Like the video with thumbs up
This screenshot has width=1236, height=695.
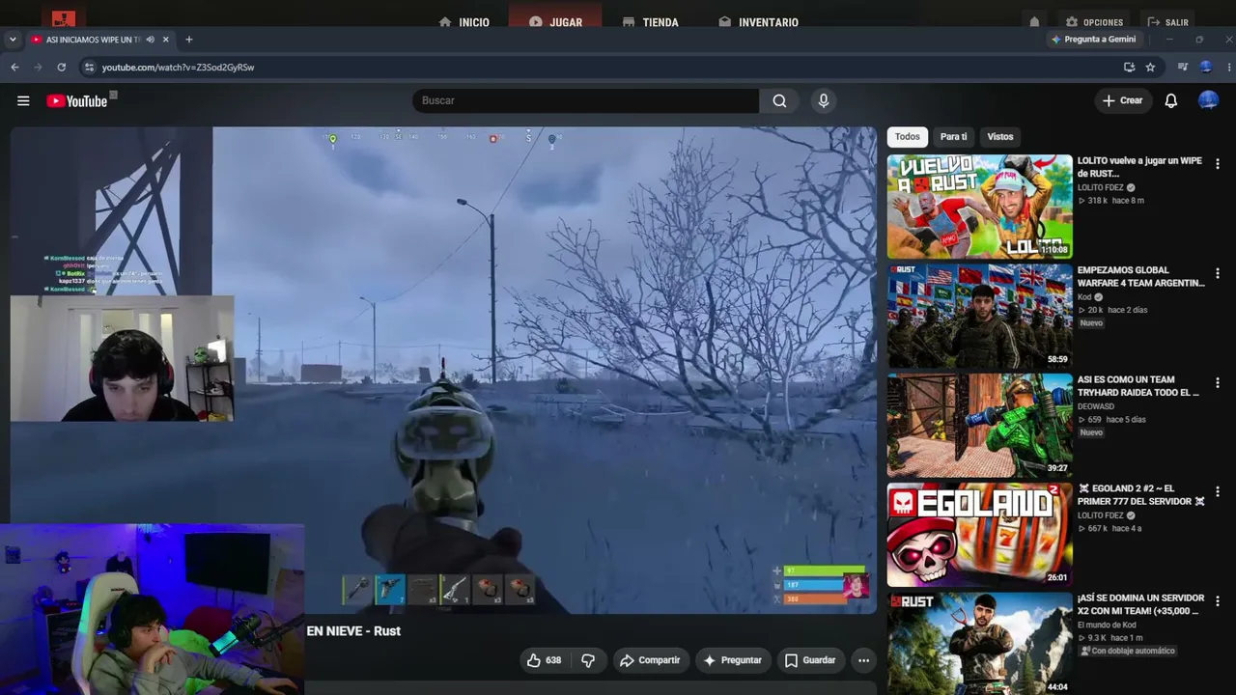click(x=544, y=660)
